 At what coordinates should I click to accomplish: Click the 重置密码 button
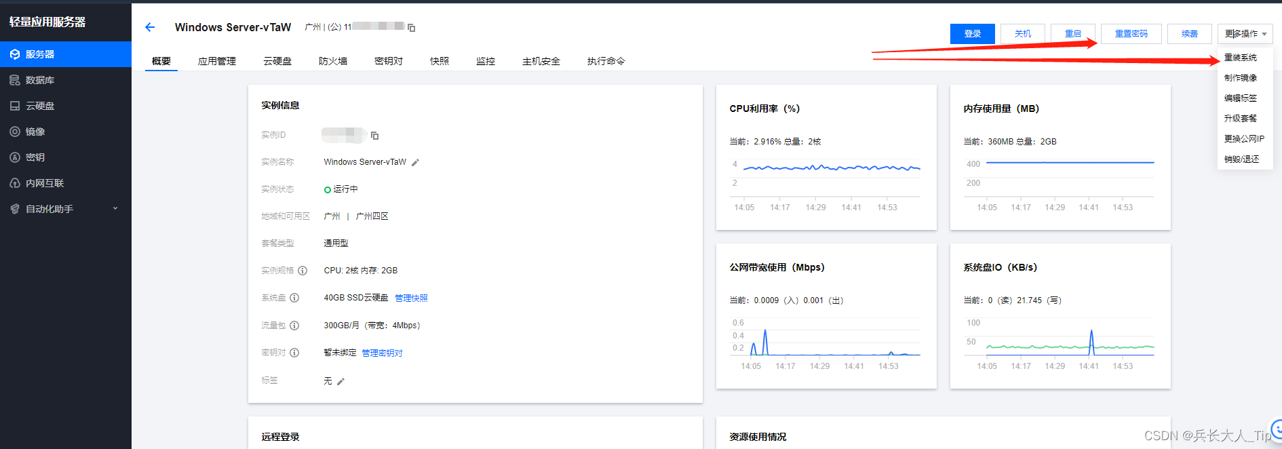[1131, 34]
